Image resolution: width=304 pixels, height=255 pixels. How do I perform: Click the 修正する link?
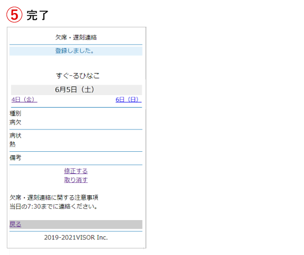click(x=76, y=171)
